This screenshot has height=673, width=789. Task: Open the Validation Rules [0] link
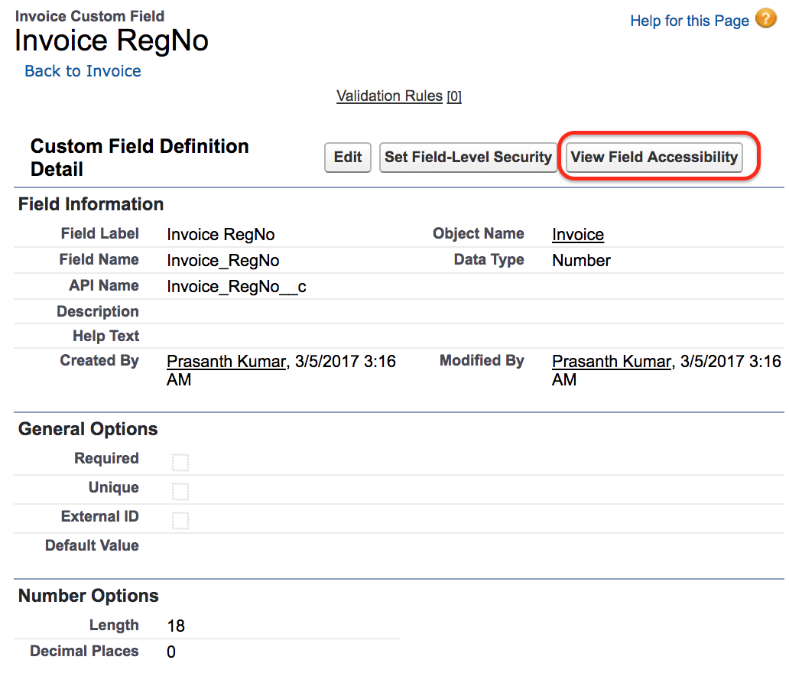click(398, 96)
